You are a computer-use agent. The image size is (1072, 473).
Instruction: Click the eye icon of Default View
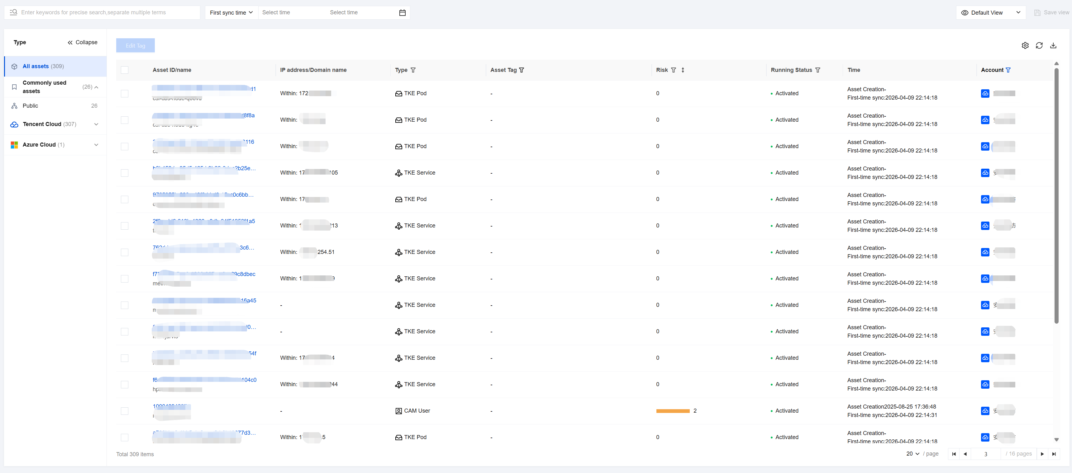pos(965,13)
